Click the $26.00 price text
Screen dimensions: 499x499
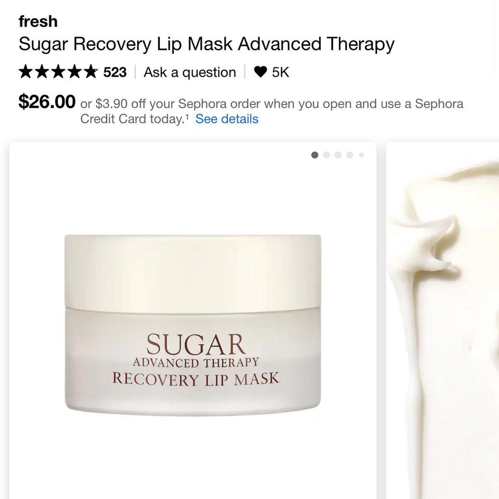(47, 101)
